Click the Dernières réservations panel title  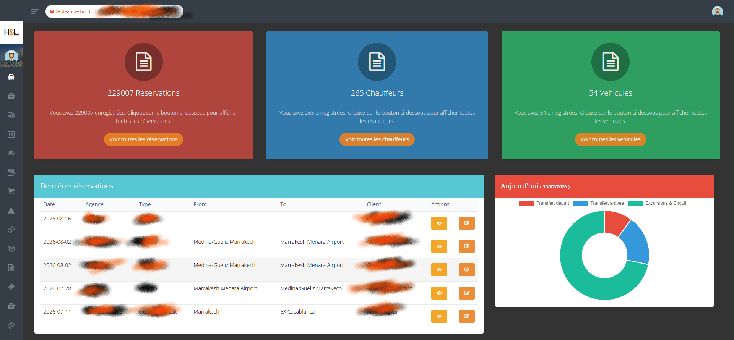coord(77,186)
